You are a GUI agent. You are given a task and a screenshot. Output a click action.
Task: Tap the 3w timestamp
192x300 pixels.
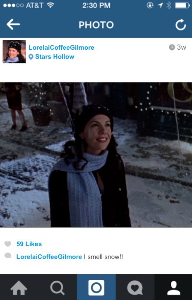click(181, 47)
